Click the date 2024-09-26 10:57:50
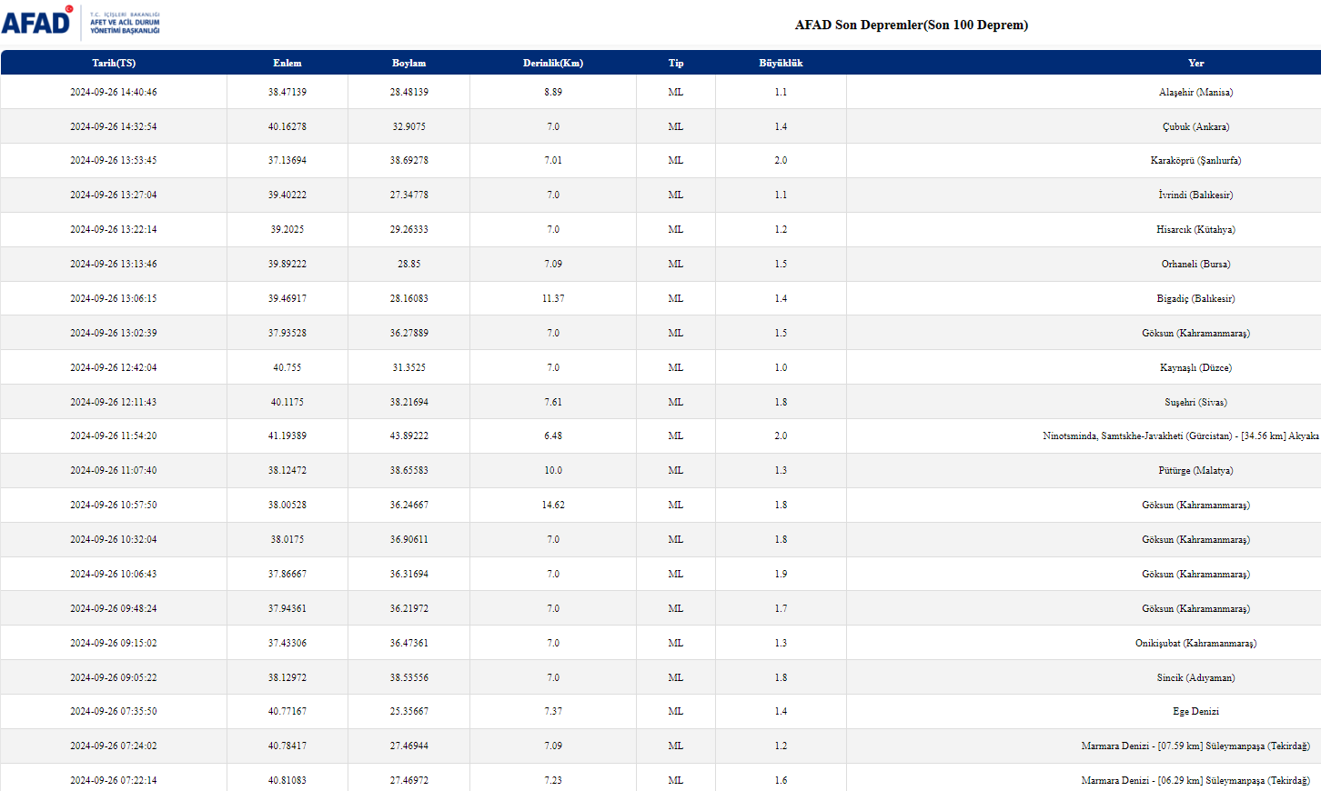This screenshot has height=791, width=1321. pos(114,505)
